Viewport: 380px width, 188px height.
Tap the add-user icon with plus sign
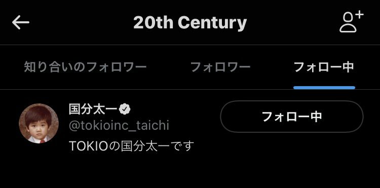click(352, 22)
